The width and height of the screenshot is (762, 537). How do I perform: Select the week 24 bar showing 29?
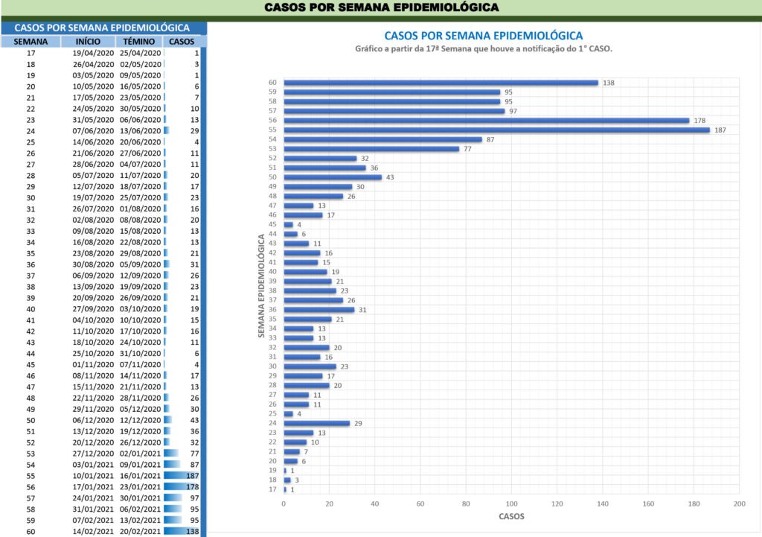click(x=316, y=423)
